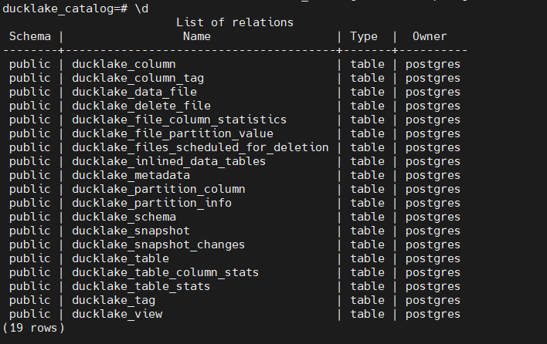This screenshot has width=547, height=344.
Task: Click on ducklake_delete_file entry
Action: [x=141, y=106]
